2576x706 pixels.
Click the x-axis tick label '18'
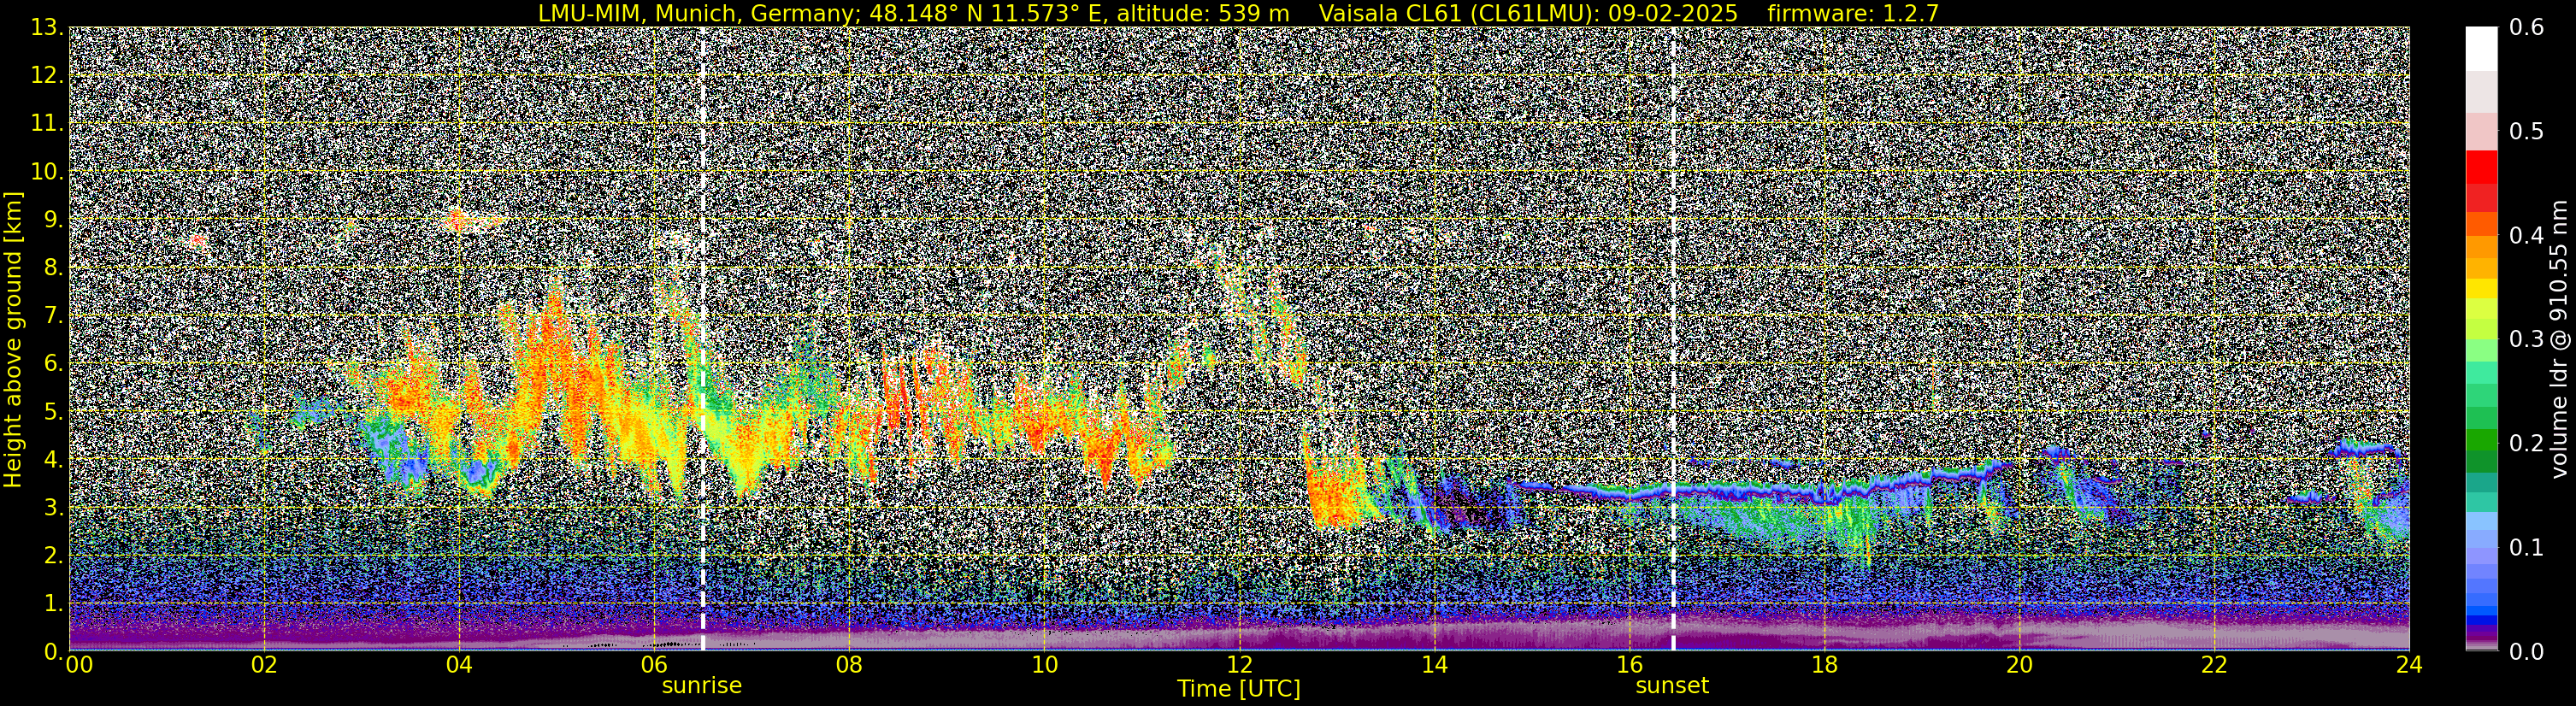[x=1824, y=665]
